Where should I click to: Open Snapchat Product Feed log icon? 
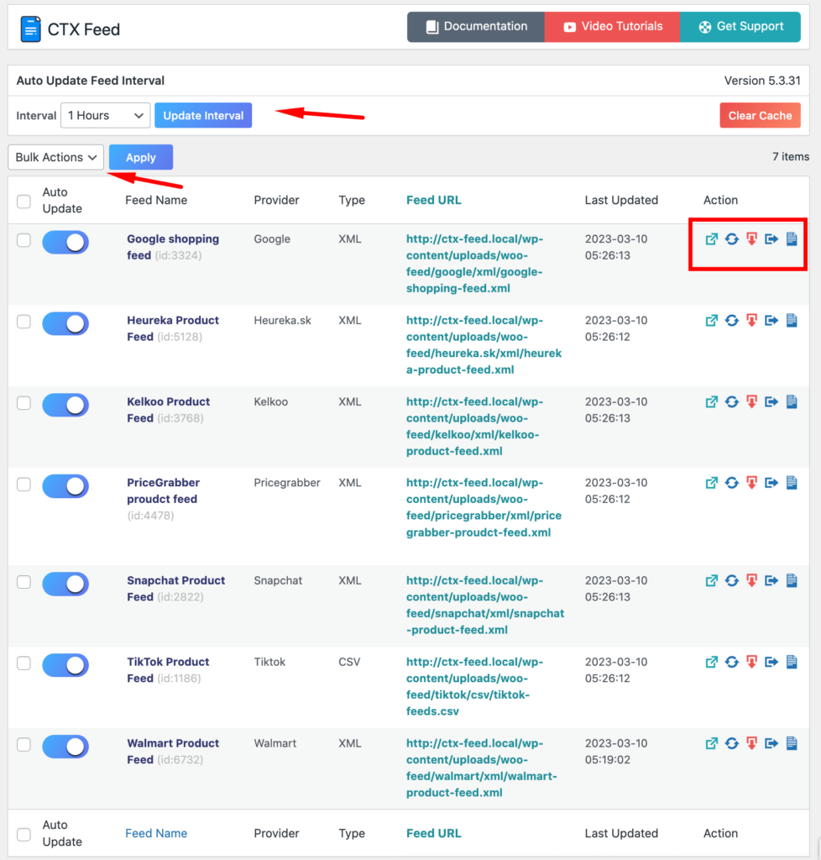[x=792, y=579]
